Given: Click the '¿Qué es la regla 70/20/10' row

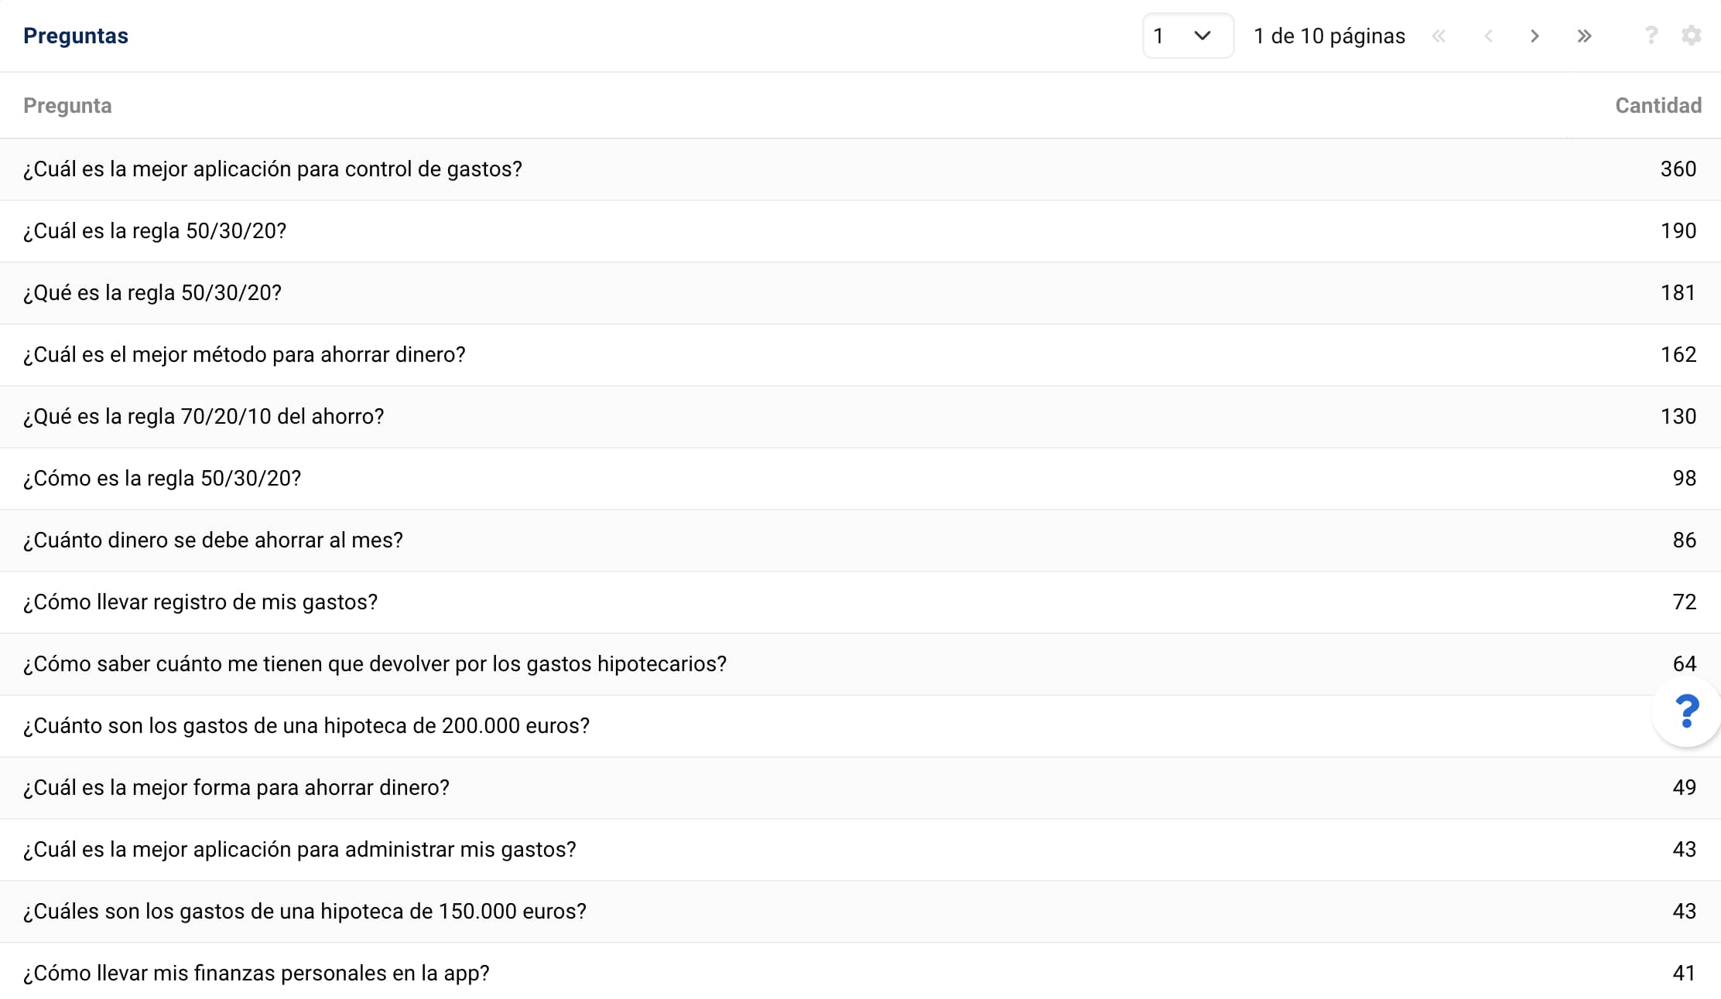Looking at the screenshot, I should click(204, 417).
